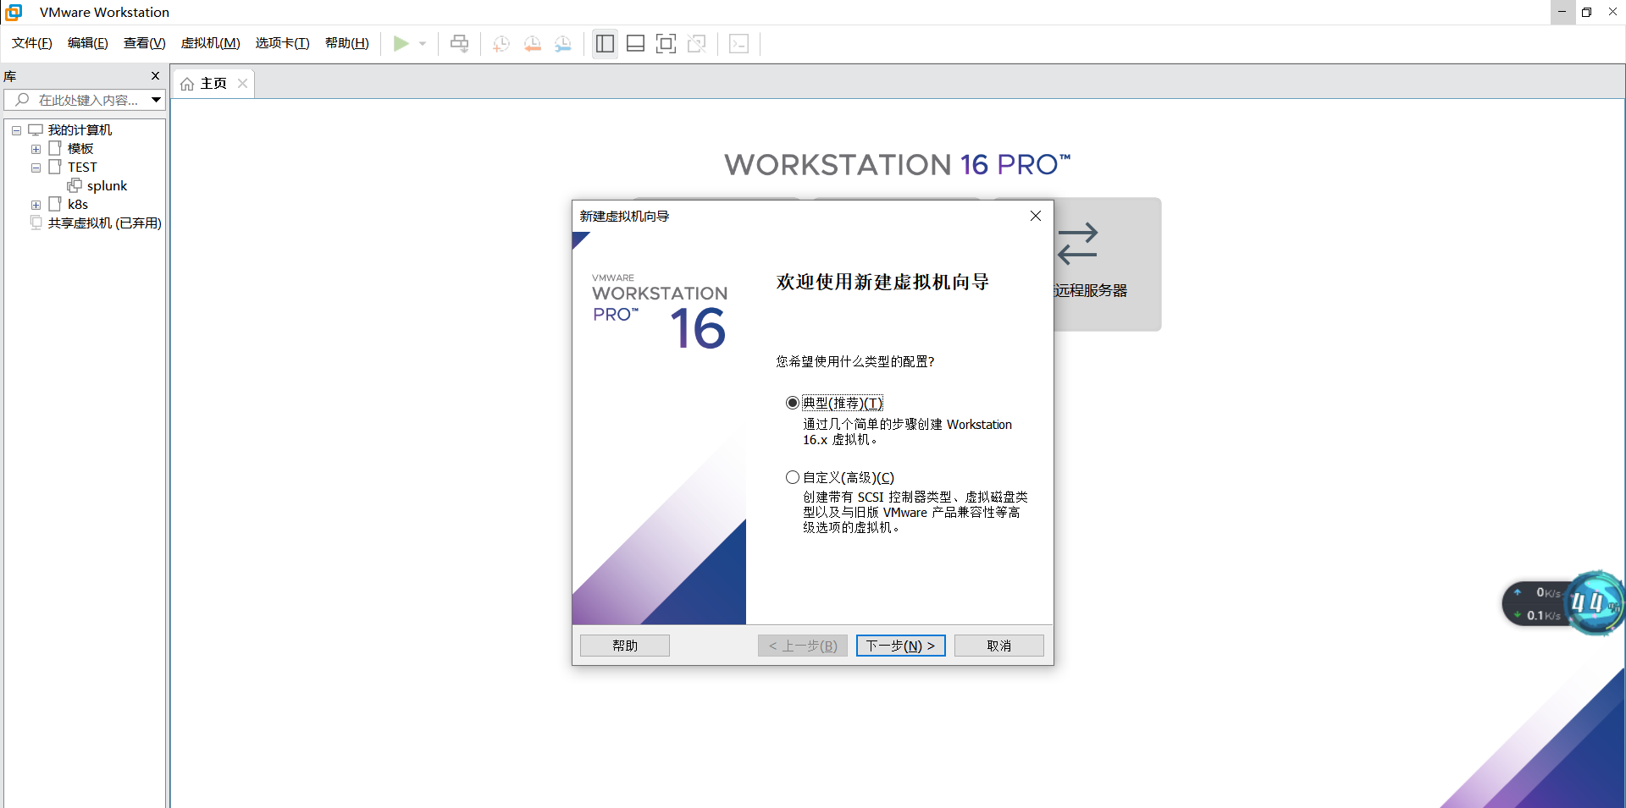This screenshot has width=1626, height=808.
Task: Click the library search magnifier icon
Action: click(23, 100)
